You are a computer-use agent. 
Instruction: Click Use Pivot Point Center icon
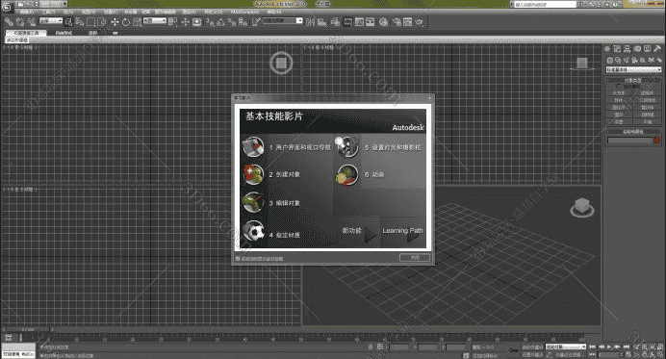coord(172,22)
